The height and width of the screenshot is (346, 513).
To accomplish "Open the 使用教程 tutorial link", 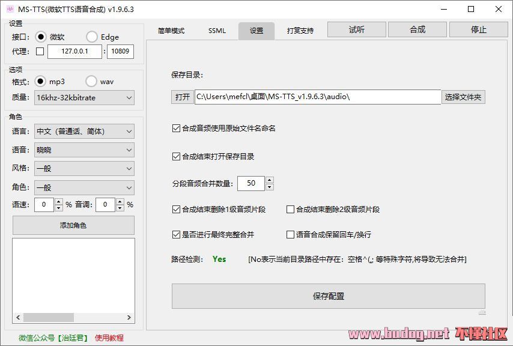I will point(109,338).
